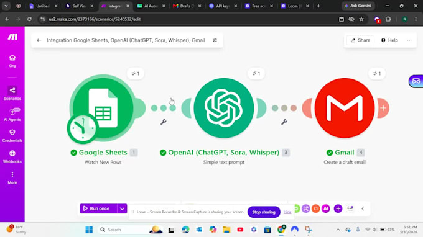Click the orange icon in bottom toolbar

(x=315, y=208)
